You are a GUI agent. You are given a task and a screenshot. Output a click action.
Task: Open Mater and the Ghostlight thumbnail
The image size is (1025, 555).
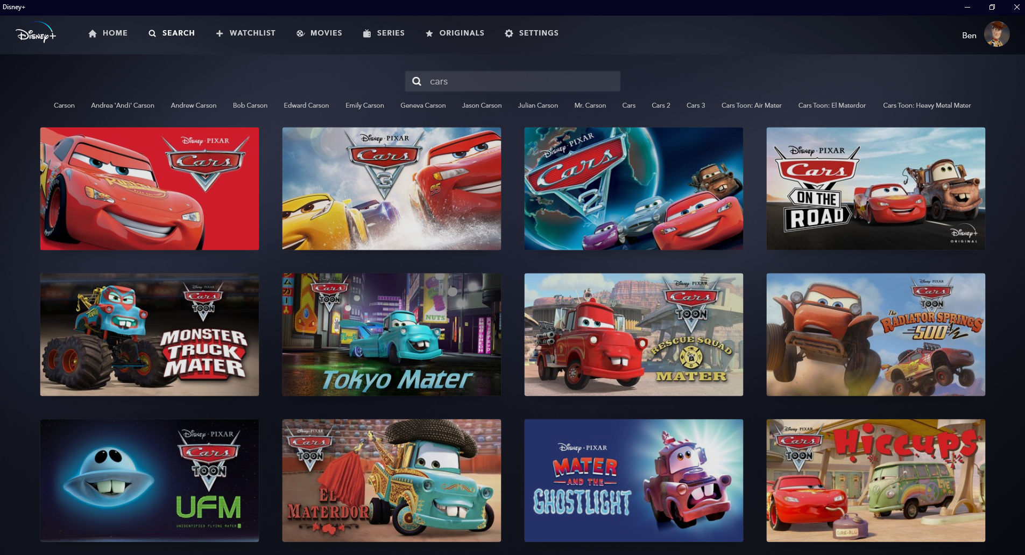tap(634, 481)
